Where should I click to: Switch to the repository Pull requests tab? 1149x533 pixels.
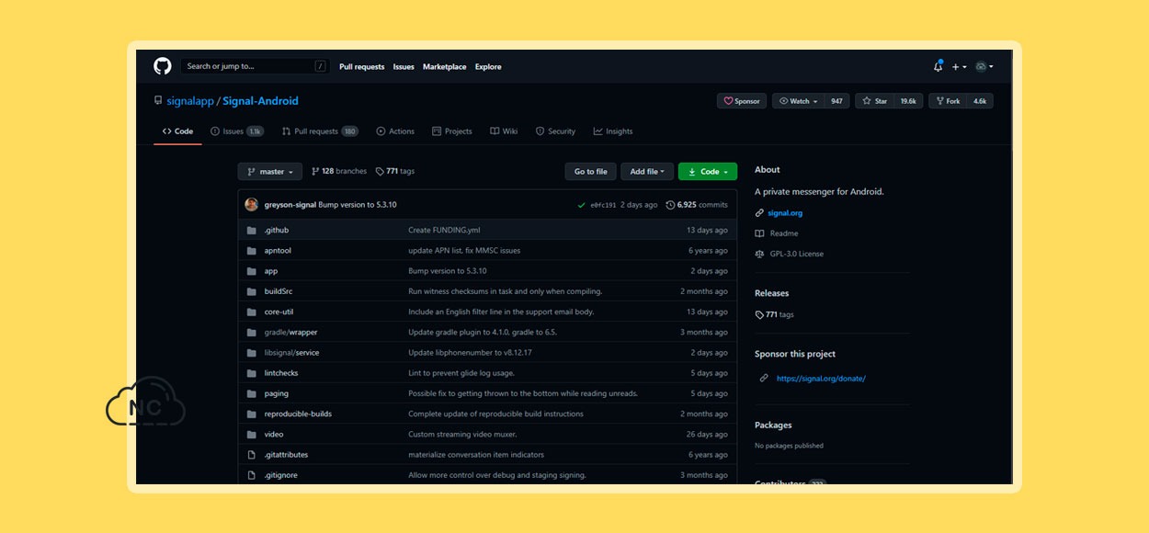[320, 131]
